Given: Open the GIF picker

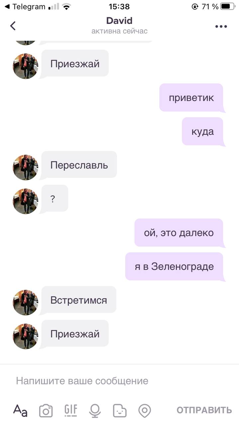Looking at the screenshot, I should 70,410.
